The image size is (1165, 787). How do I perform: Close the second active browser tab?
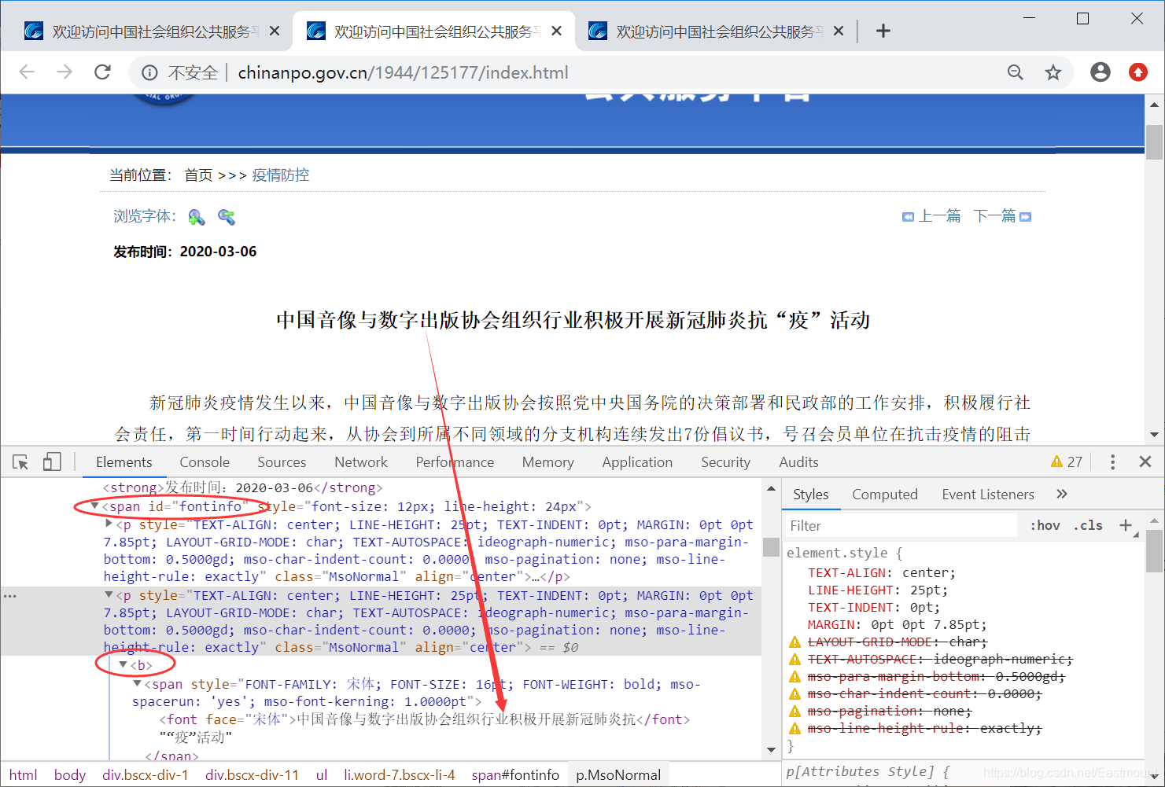(x=557, y=31)
